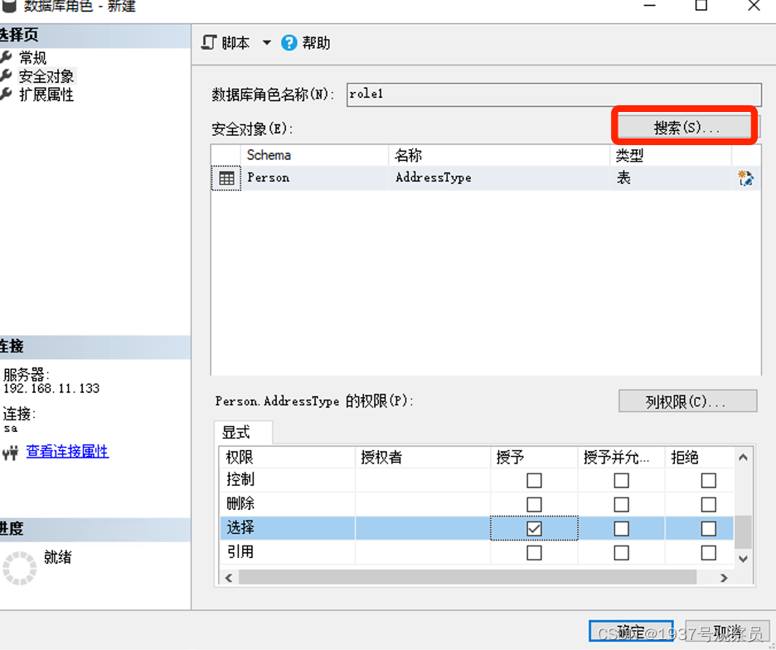Check 授予并允许 for 删除 permission
This screenshot has width=776, height=650.
[621, 505]
